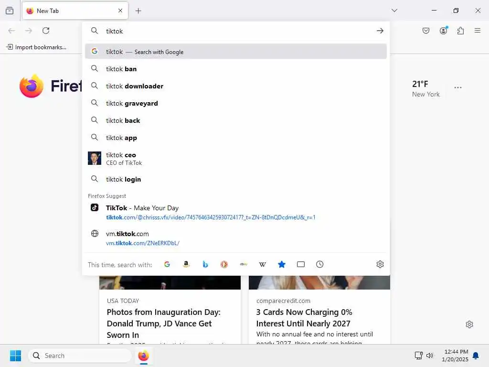Select the New Tab tab
This screenshot has width=489, height=367.
point(75,11)
